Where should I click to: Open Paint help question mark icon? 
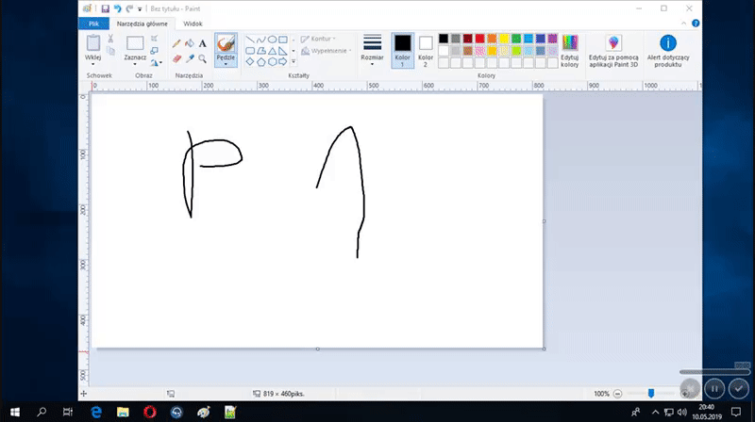click(x=696, y=23)
